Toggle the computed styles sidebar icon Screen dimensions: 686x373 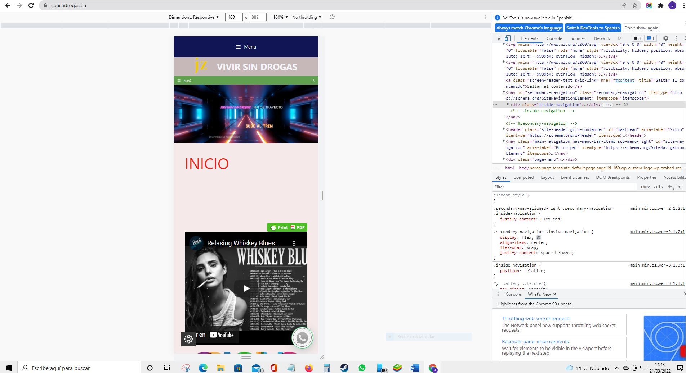point(680,187)
